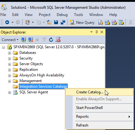Select the Databases tree item

pos(28,53)
